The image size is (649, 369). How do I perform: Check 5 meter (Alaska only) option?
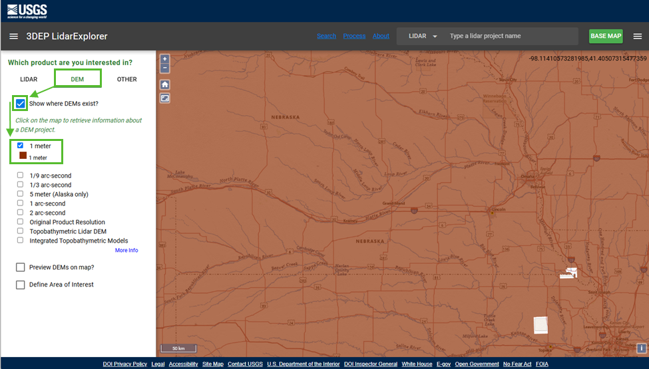pos(20,193)
